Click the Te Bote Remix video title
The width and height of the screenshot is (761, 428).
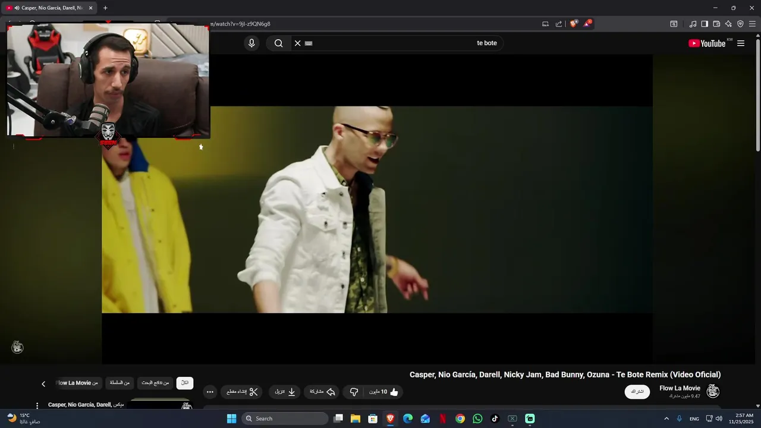click(565, 374)
